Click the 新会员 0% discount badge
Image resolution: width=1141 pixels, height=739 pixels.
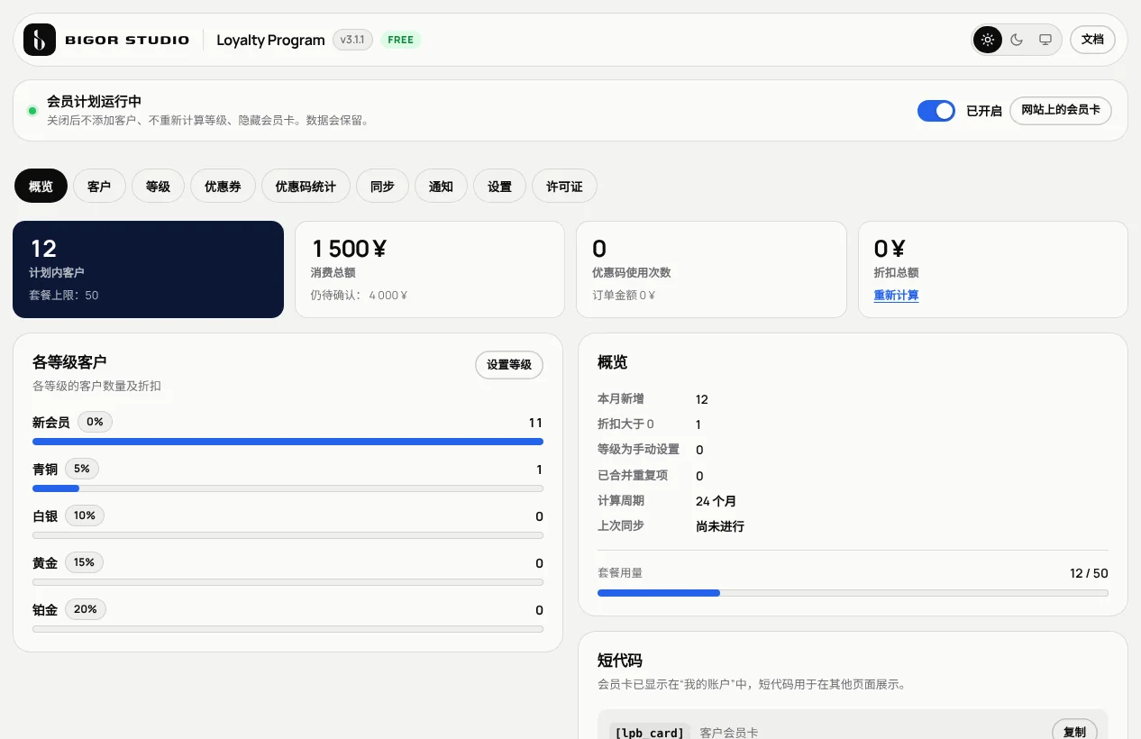point(95,422)
